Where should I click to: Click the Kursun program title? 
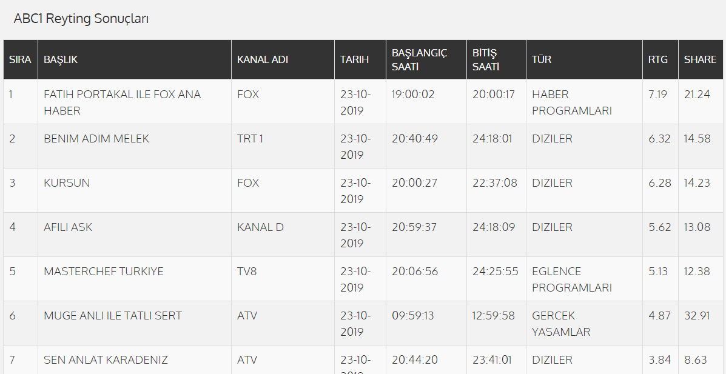coord(67,183)
